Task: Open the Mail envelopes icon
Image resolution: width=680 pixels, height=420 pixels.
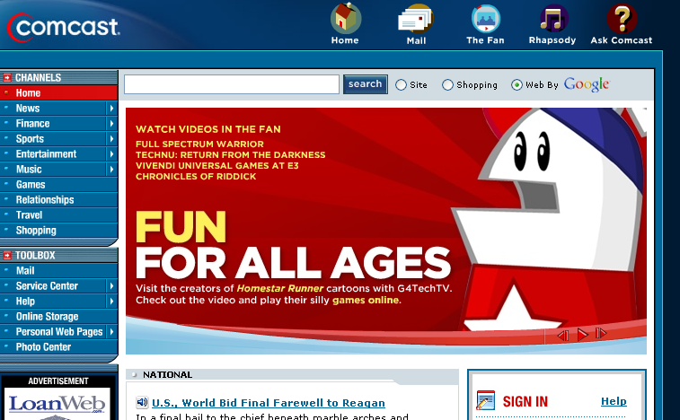Action: pos(416,19)
